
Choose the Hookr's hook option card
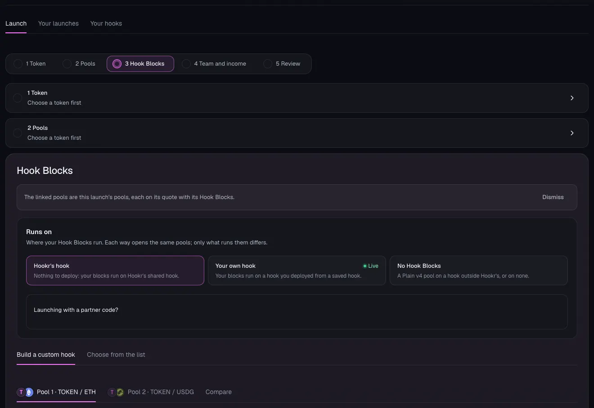115,271
